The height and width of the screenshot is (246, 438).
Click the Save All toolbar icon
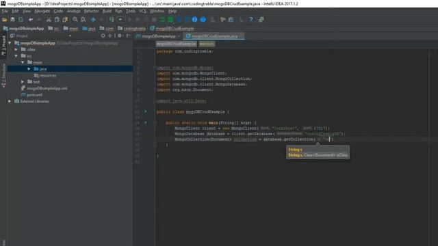pos(12,20)
